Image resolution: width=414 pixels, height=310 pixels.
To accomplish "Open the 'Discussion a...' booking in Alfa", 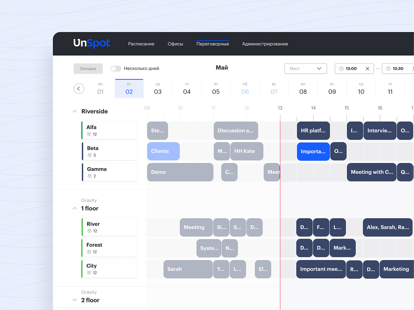I will 236,131.
